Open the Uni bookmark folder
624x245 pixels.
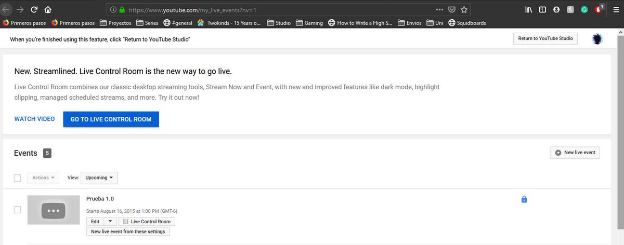pyautogui.click(x=435, y=23)
